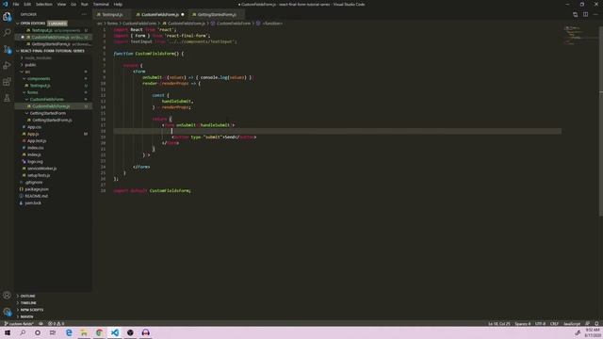Click Ln 18, Col 25 cursor position indicator

498,324
